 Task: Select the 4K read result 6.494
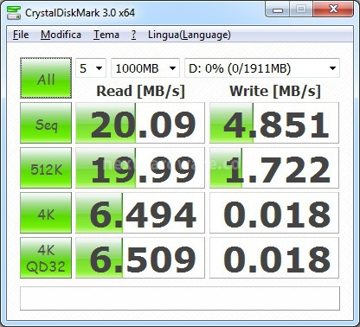pyautogui.click(x=140, y=213)
